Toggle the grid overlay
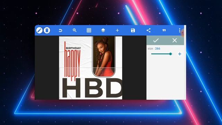Image resolution: width=222 pixels, height=125 pixels. (x=89, y=30)
